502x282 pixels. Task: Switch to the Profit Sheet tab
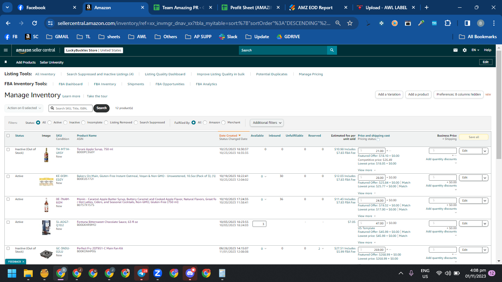[x=250, y=8]
